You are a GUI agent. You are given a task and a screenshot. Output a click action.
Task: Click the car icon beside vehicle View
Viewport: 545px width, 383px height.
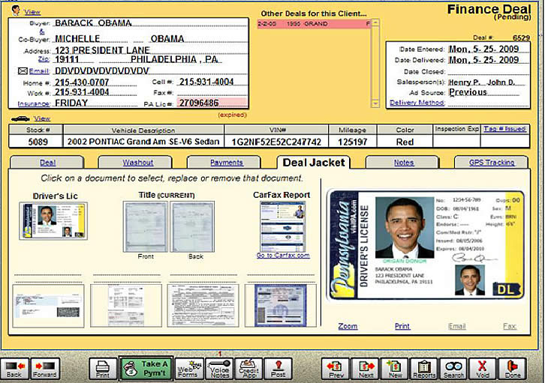(20, 119)
